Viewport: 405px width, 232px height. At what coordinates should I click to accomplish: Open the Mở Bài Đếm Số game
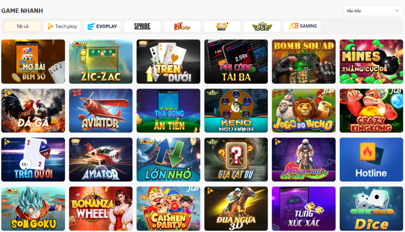tap(33, 62)
